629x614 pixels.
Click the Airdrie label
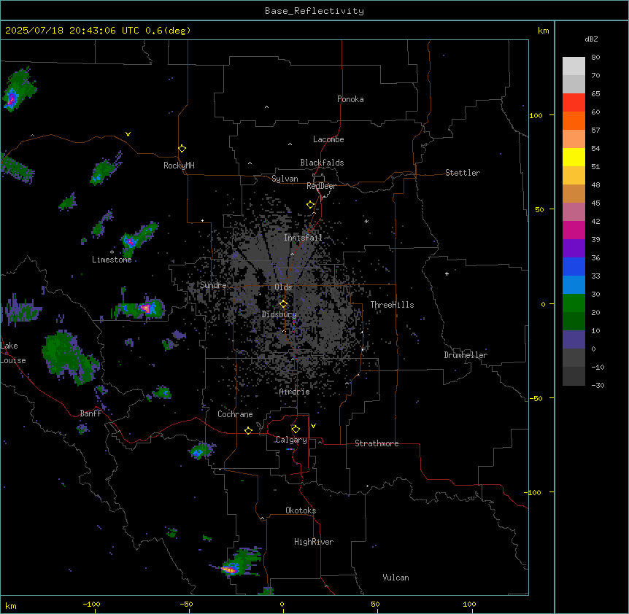295,392
